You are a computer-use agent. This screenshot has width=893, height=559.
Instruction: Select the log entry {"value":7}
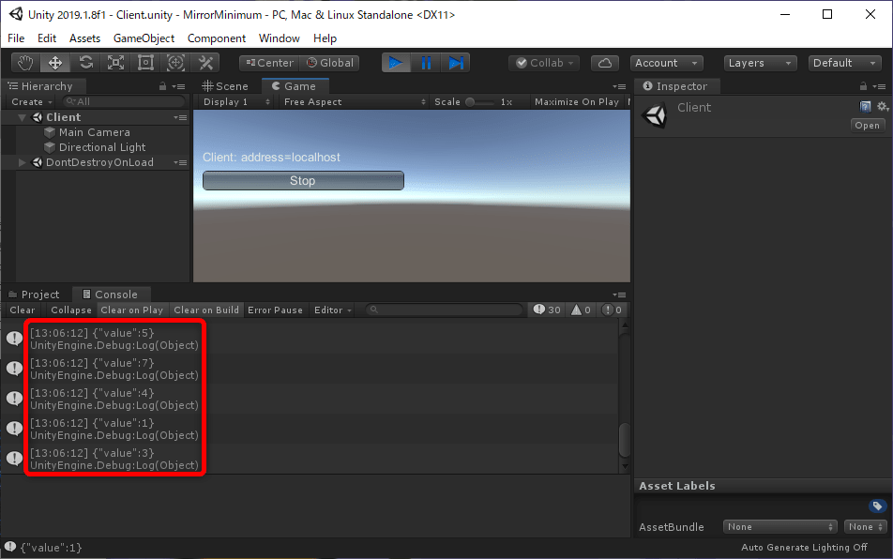[311, 369]
